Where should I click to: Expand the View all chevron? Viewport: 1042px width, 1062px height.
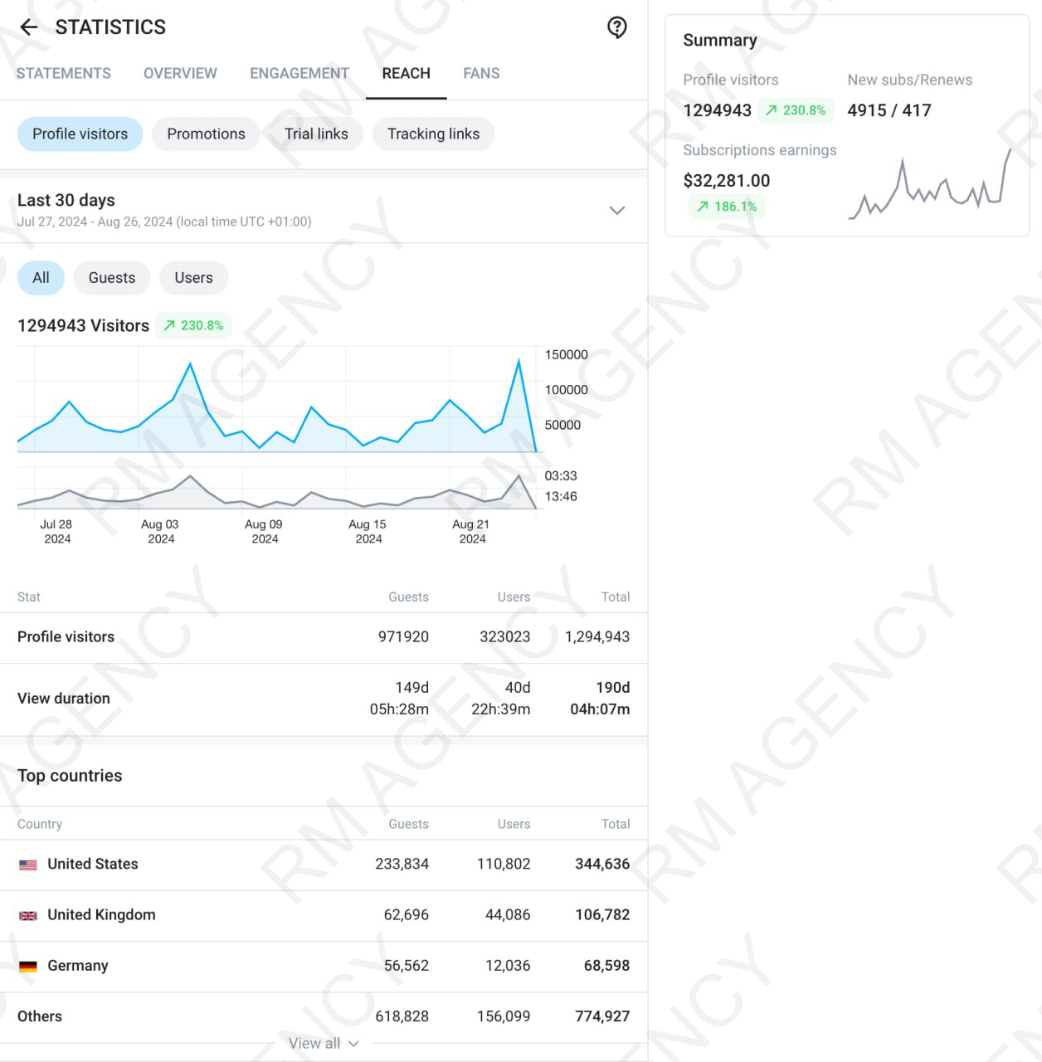pos(353,1044)
